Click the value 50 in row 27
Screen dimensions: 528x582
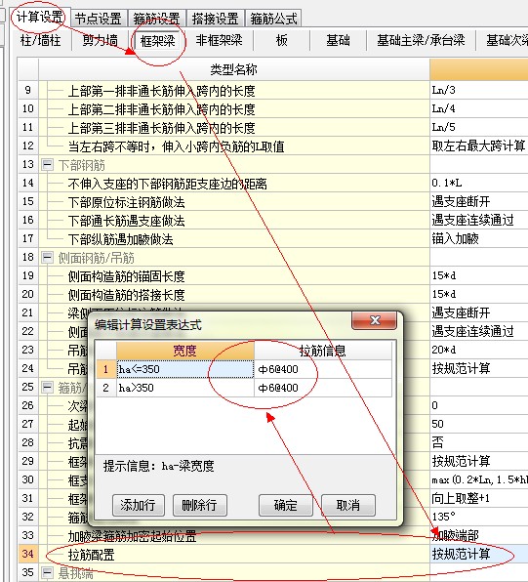point(479,424)
